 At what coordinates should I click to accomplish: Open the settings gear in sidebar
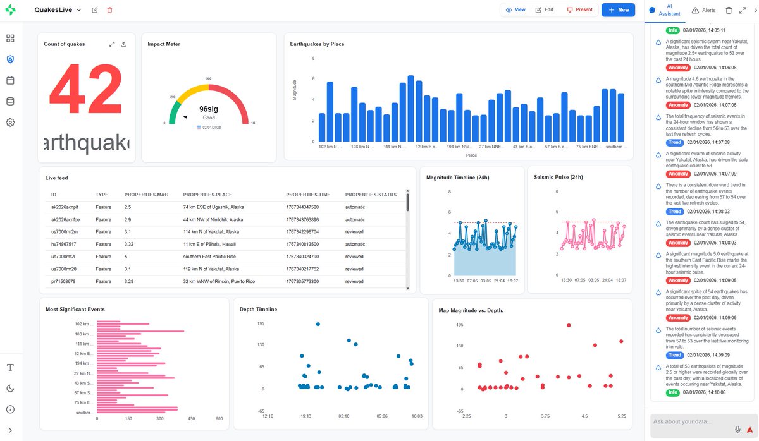point(10,123)
